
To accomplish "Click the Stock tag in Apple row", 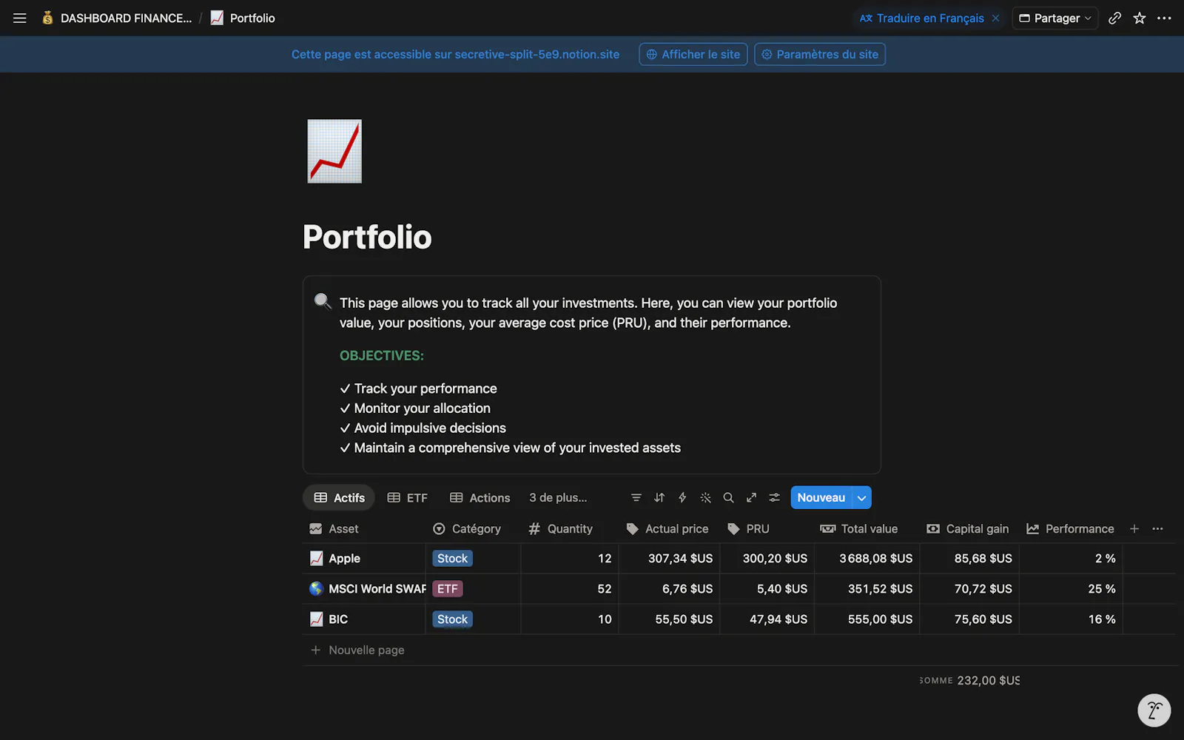I will pos(453,559).
